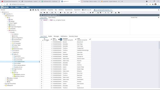Screen dimensions: 160x90
Task: Copy the selected rows
Action: pos(60,13)
